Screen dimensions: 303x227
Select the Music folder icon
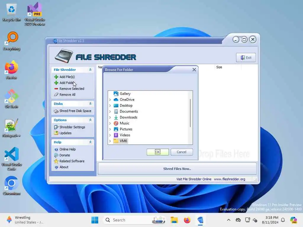point(116,123)
